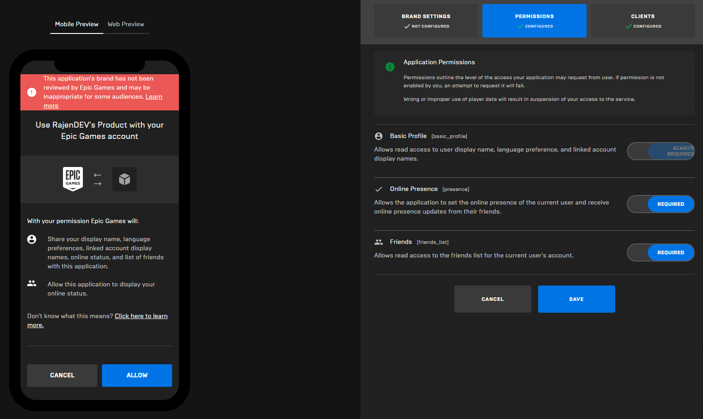Viewport: 703px width, 419px height.
Task: Click the green info icon beside Application Permissions
Action: coord(390,67)
